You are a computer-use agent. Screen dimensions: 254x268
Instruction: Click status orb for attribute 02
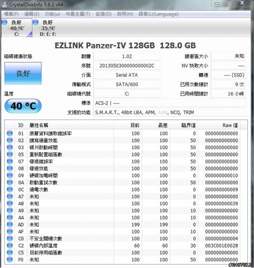pos(10,140)
